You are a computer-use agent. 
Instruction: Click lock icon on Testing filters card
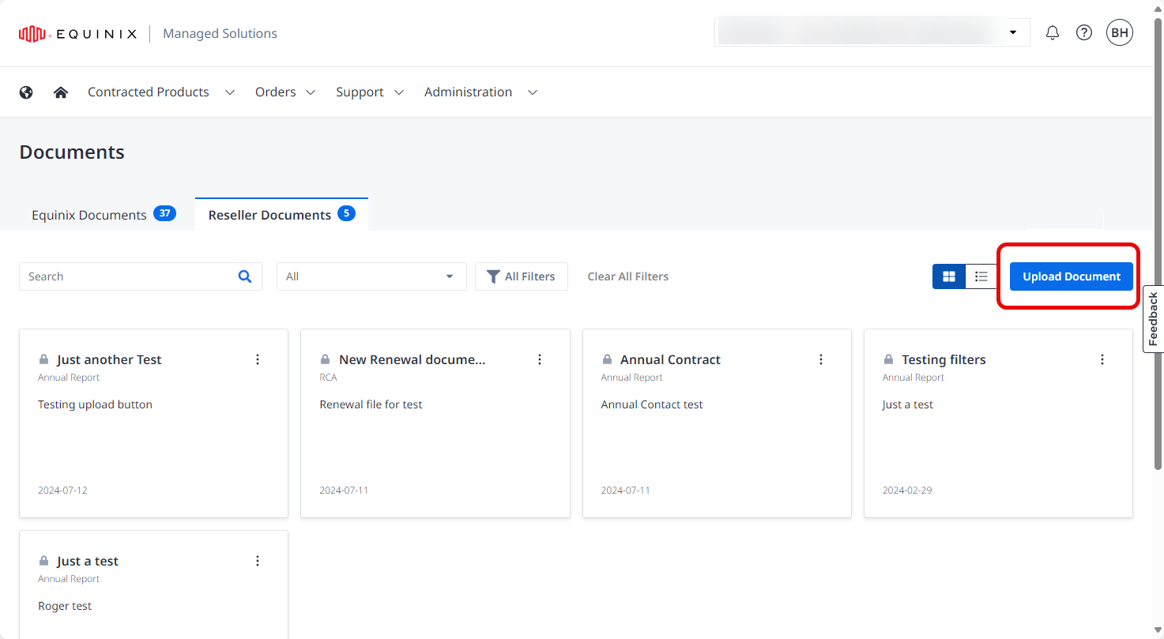point(888,359)
